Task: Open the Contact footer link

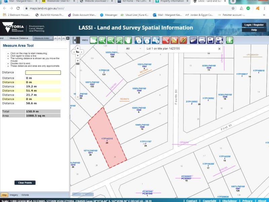Action: point(192,201)
